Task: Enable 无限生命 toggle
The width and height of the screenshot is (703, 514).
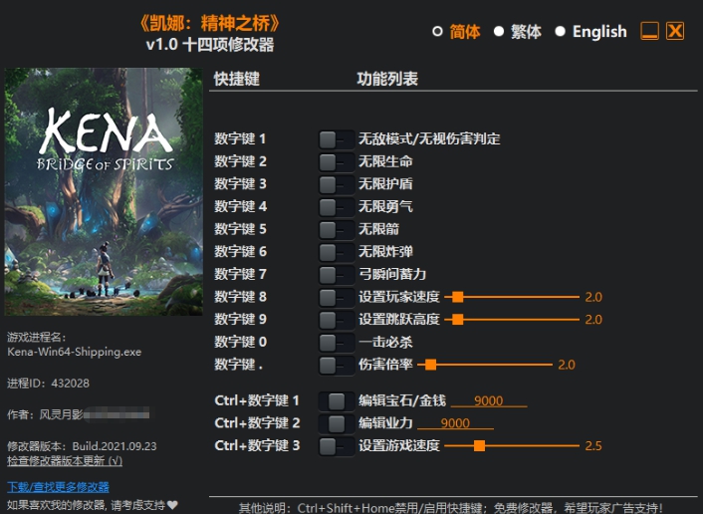Action: tap(337, 162)
